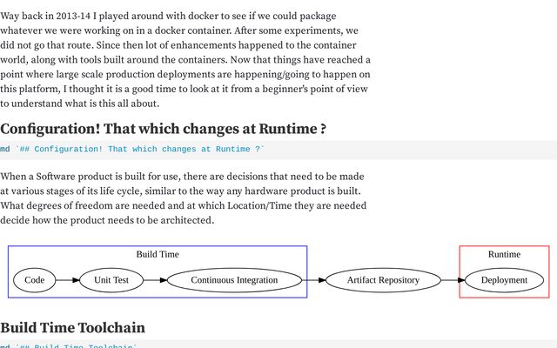Click the word Runtime in the Configuration heading
Viewport: 557px width, 348px height.
(x=289, y=129)
